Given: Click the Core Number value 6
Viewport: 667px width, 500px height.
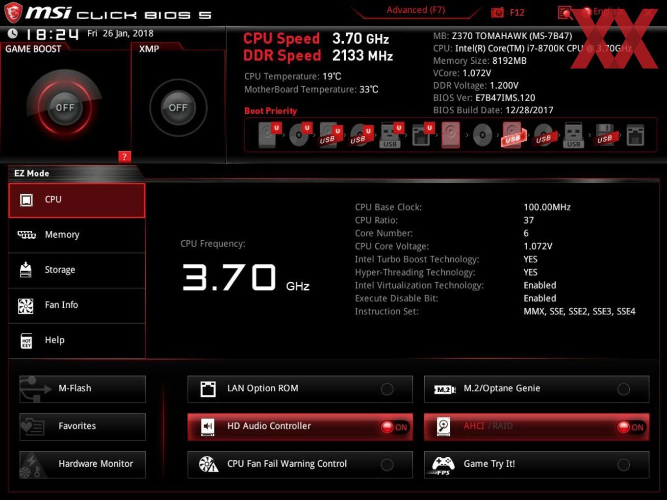Looking at the screenshot, I should (526, 233).
